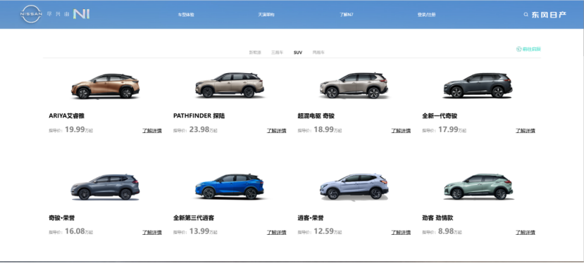
Task: Click the green icon beside 前往旧版
Action: tap(518, 49)
